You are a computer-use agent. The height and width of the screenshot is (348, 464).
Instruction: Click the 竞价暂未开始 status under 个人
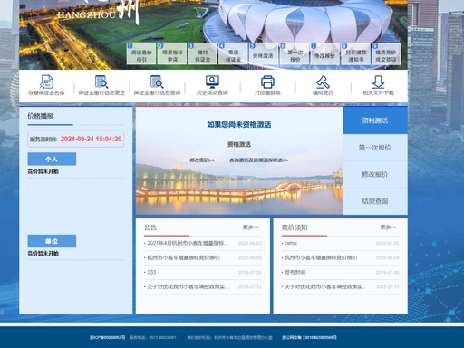pyautogui.click(x=43, y=171)
